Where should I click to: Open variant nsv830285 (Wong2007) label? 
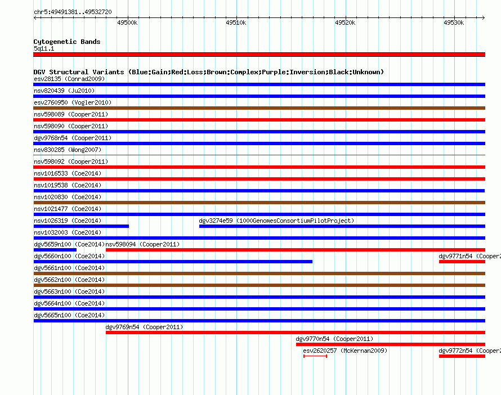(x=68, y=150)
